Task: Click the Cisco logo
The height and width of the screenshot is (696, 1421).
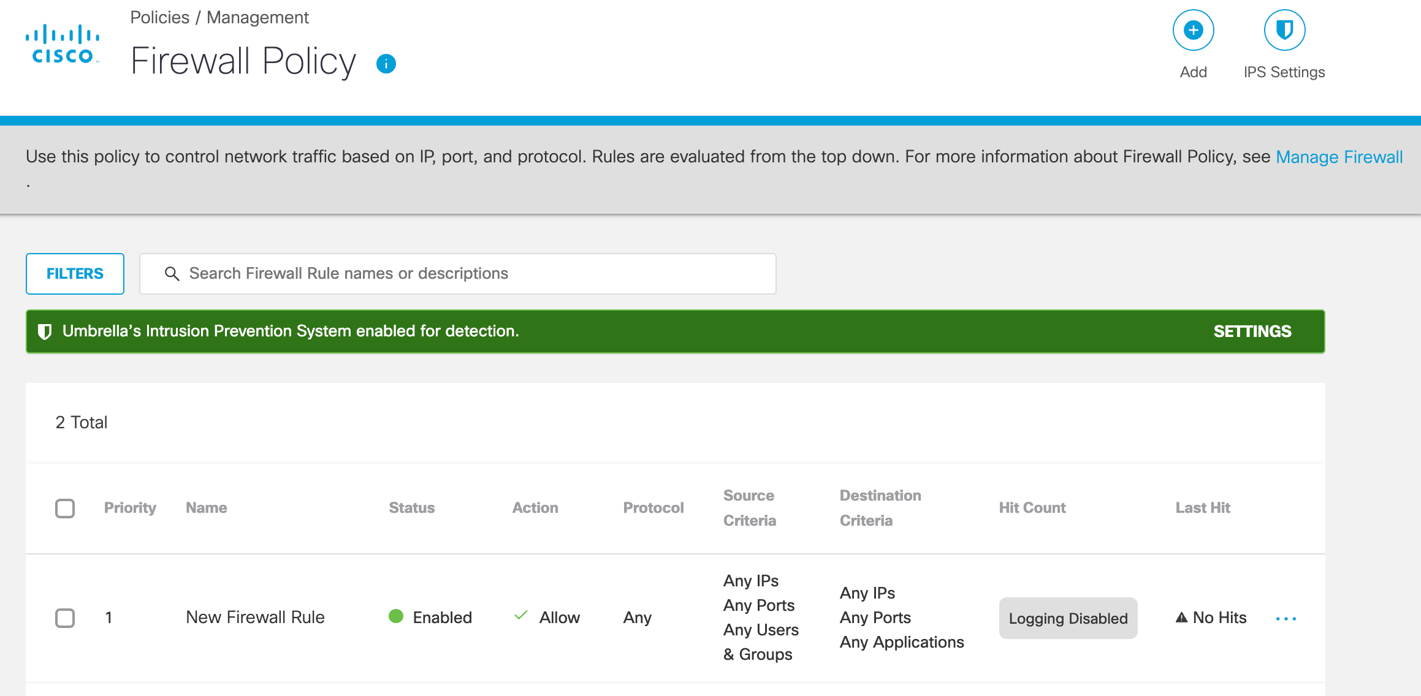Action: [63, 44]
